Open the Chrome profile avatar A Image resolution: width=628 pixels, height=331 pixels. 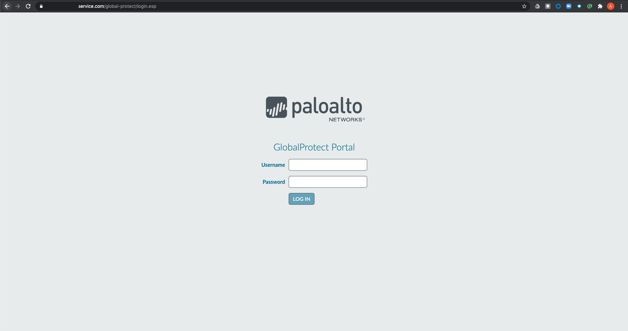(x=611, y=6)
